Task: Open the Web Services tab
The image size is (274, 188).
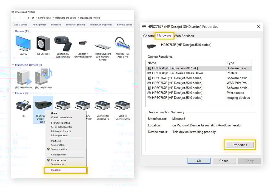Action: (x=184, y=36)
